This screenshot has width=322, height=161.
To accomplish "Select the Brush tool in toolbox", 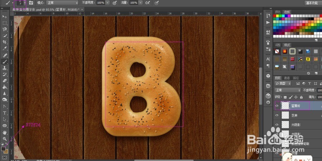I will (x=5, y=62).
